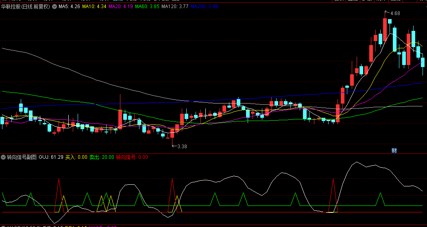Select the blue MA250: 3.99 label
Screen dimensions: 427x227
click(x=204, y=6)
